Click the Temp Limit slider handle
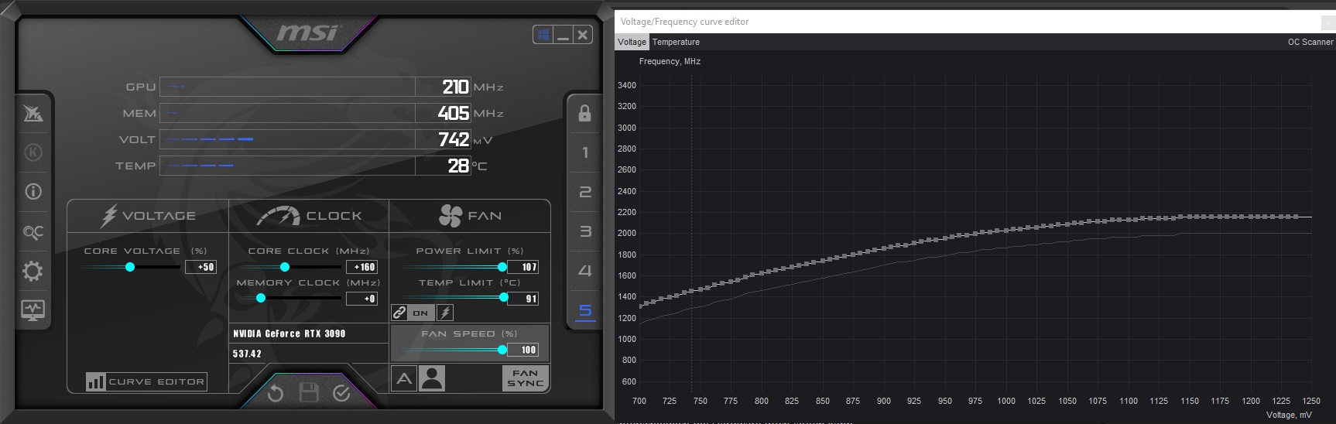The width and height of the screenshot is (1336, 424). (504, 298)
